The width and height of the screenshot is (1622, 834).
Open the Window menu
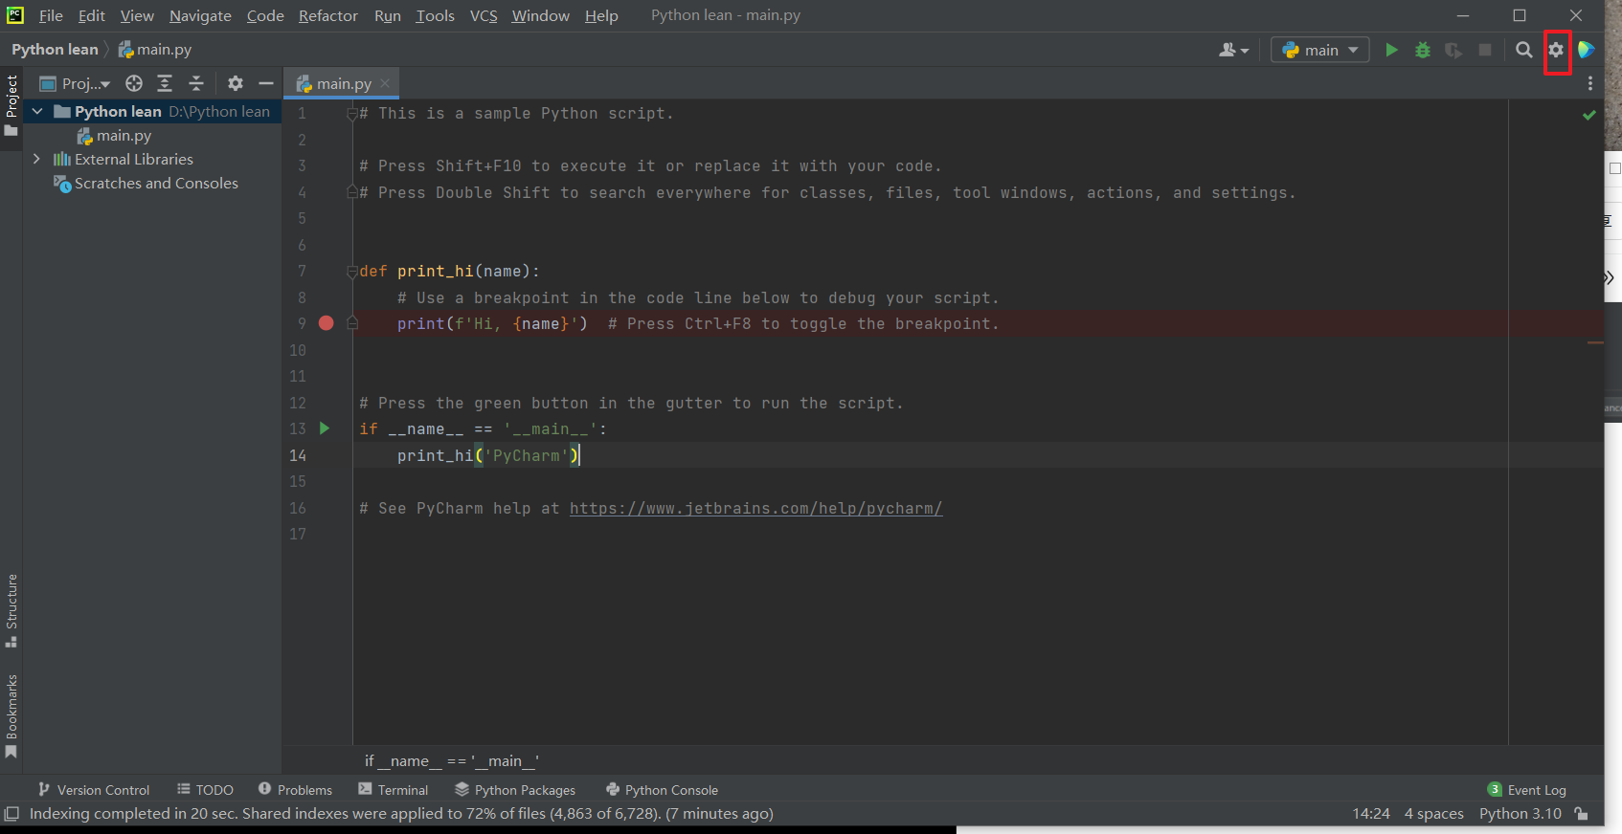540,15
